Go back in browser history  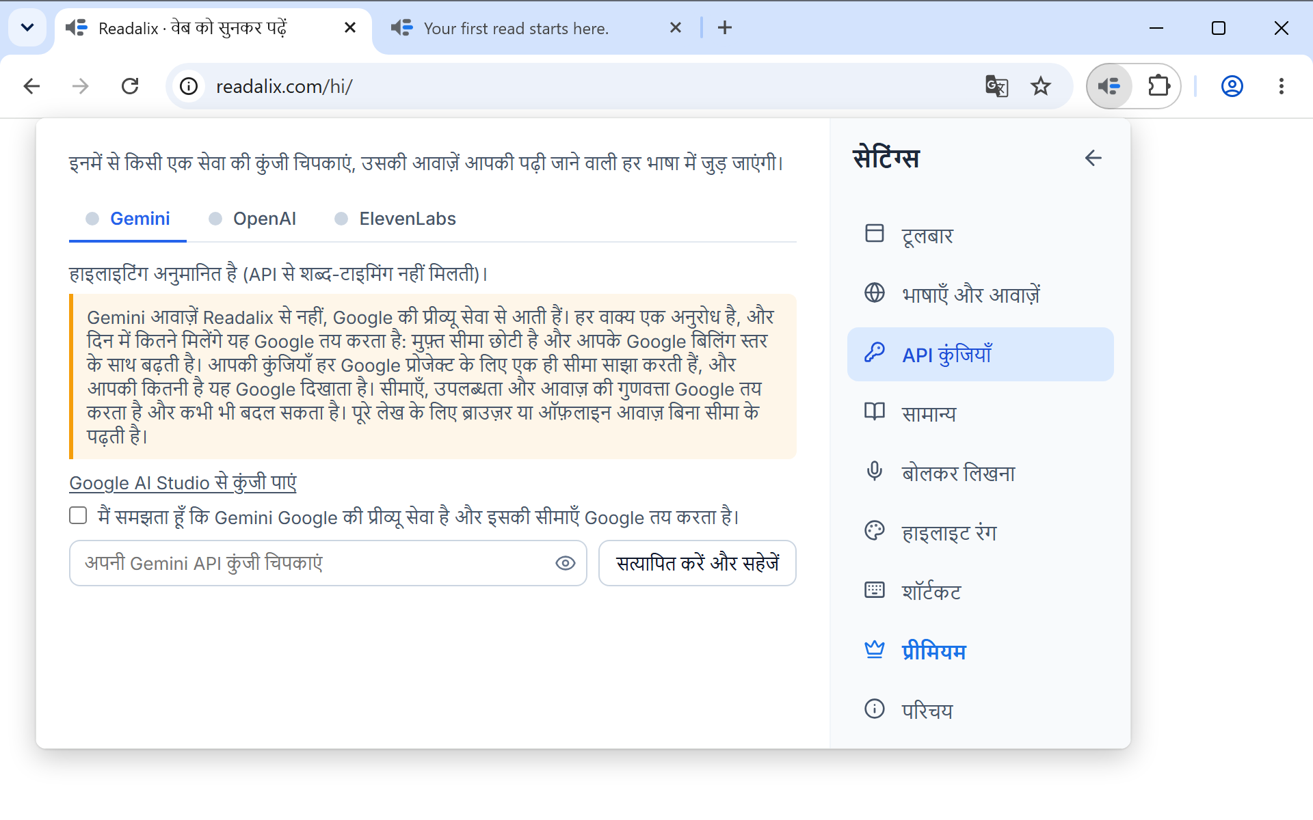tap(31, 86)
